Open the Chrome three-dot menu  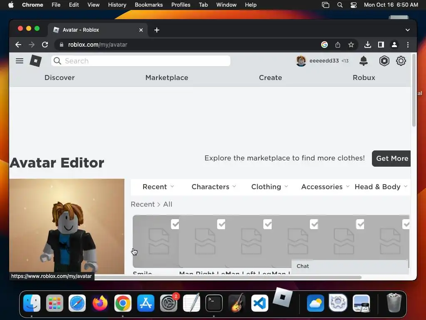point(408,45)
